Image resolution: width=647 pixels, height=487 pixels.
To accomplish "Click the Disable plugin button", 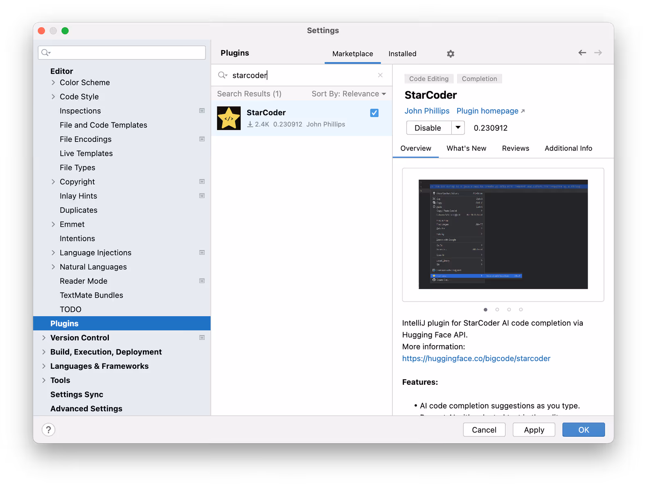I will click(x=429, y=128).
